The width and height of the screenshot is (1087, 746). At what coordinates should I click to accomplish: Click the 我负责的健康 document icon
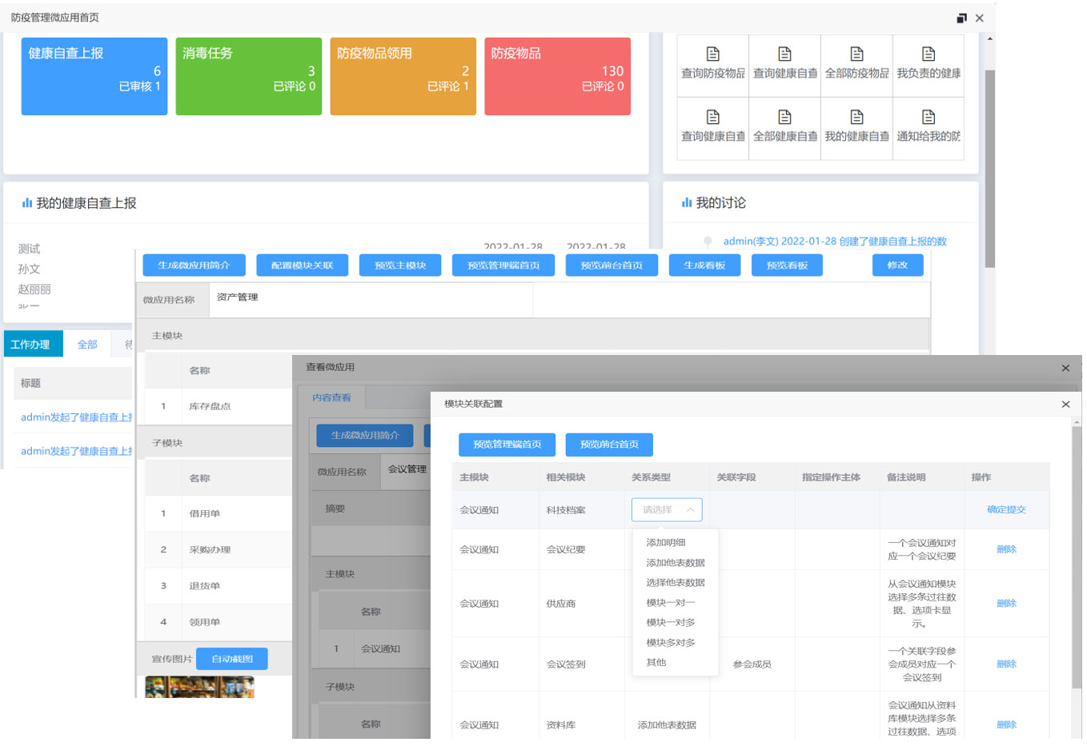click(x=929, y=54)
